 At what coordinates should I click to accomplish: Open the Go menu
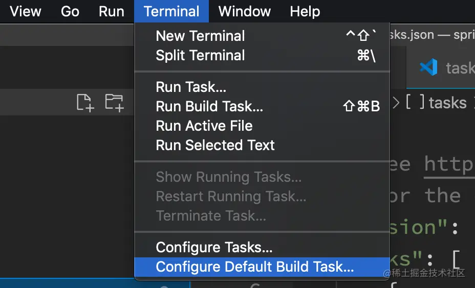[x=70, y=11]
